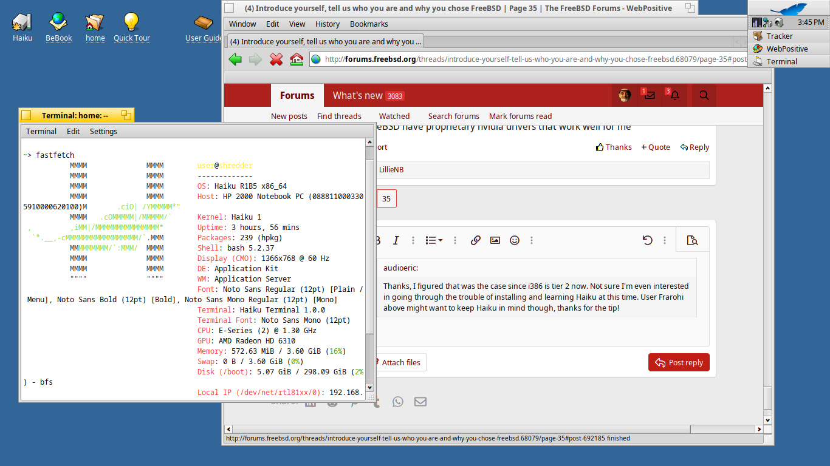Viewport: 830px width, 466px height.
Task: Click the forum search magnifier icon
Action: click(x=704, y=95)
